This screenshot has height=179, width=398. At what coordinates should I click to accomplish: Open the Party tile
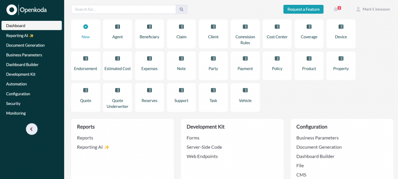[x=213, y=66]
